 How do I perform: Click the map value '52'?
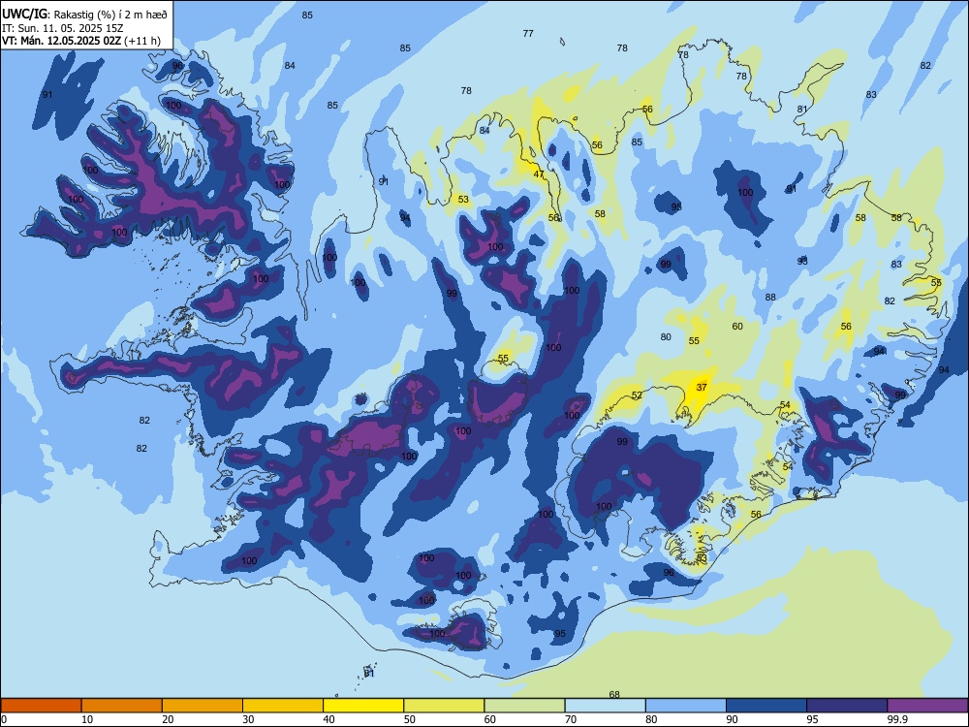638,395
